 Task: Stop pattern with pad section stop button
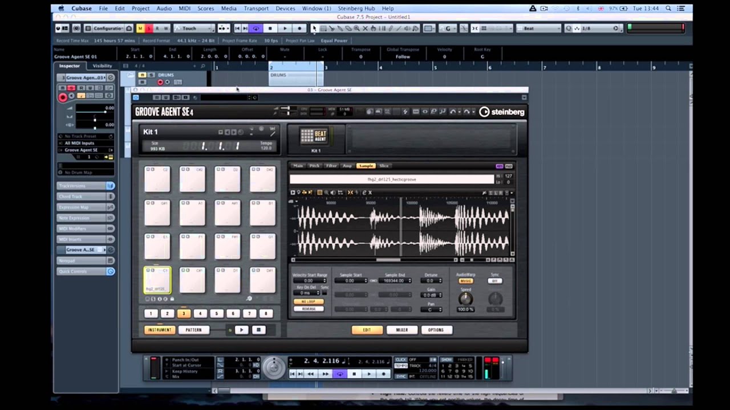pyautogui.click(x=258, y=330)
